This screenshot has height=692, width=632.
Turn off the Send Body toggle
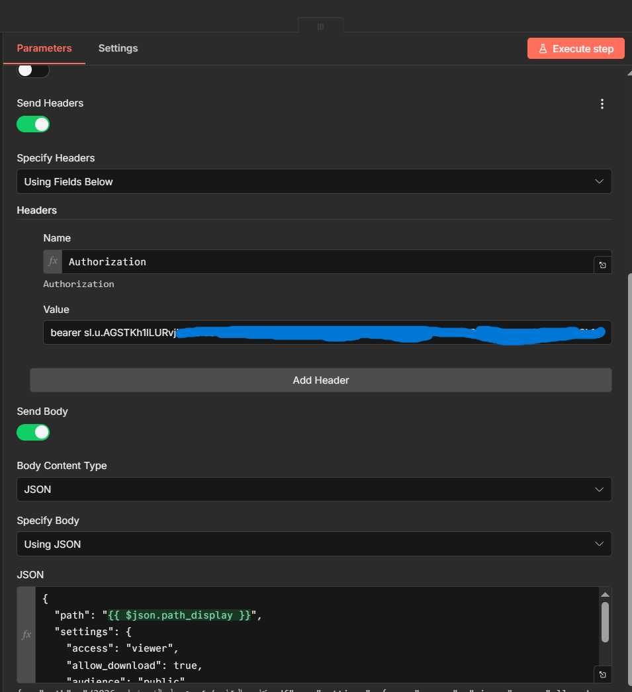33,433
